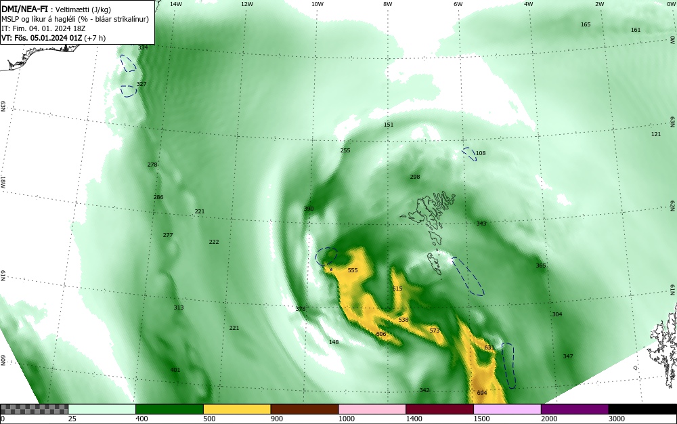Screen dimensions: 677x424
Task: Click the legend scale label 1400
Action: click(x=414, y=419)
